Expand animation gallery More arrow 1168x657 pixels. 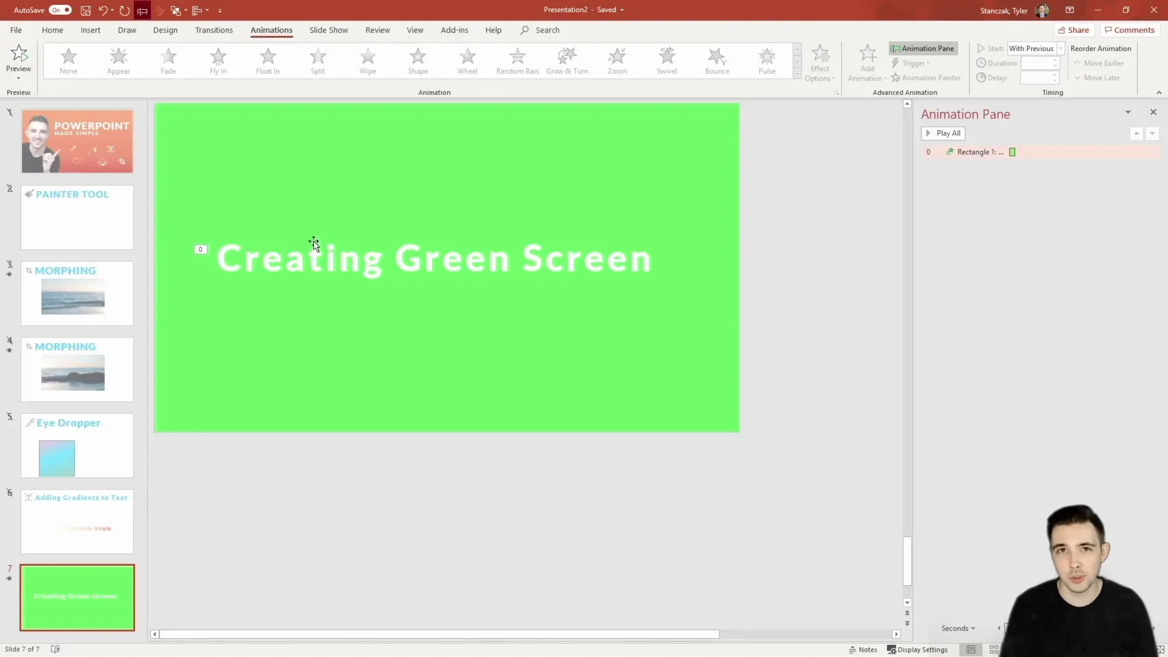point(797,74)
